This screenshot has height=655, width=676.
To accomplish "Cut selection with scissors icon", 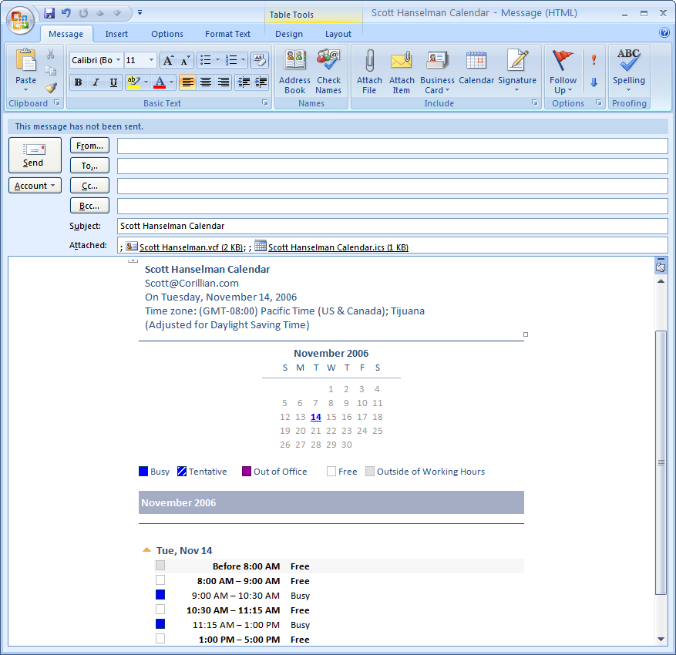I will pyautogui.click(x=51, y=54).
